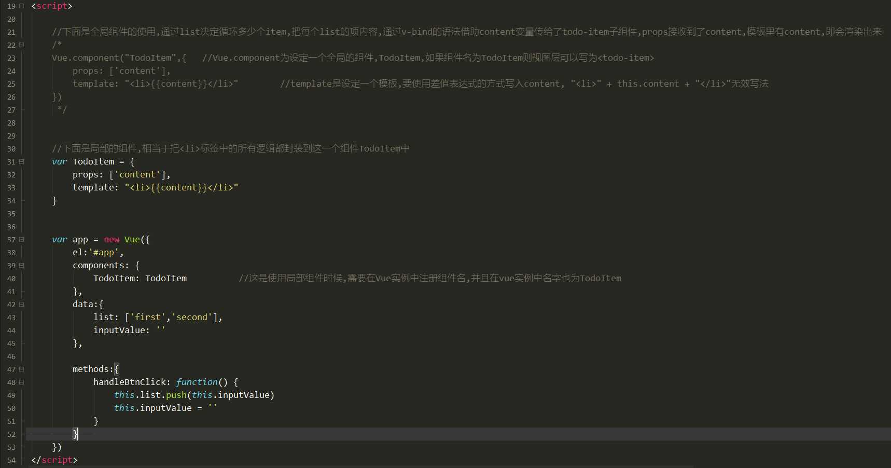
Task: Click 'this.inputValue = ''' assignment on line 50
Action: pyautogui.click(x=166, y=408)
